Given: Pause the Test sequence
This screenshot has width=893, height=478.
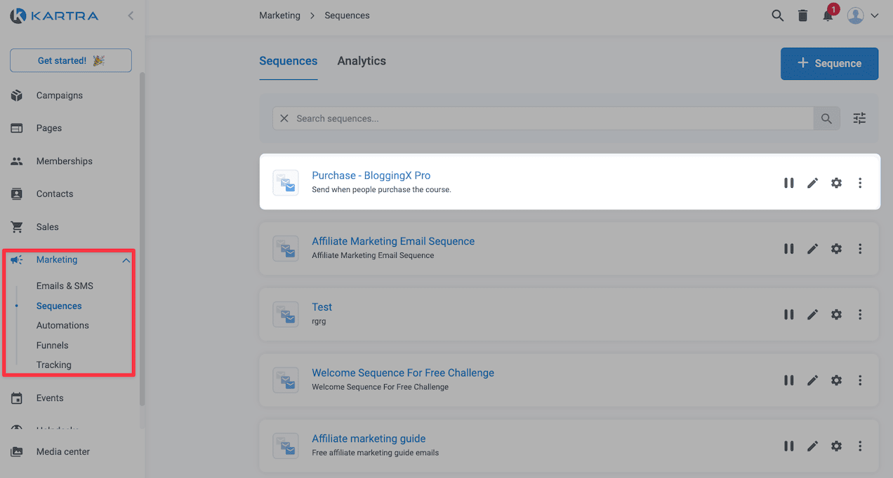Looking at the screenshot, I should click(789, 315).
